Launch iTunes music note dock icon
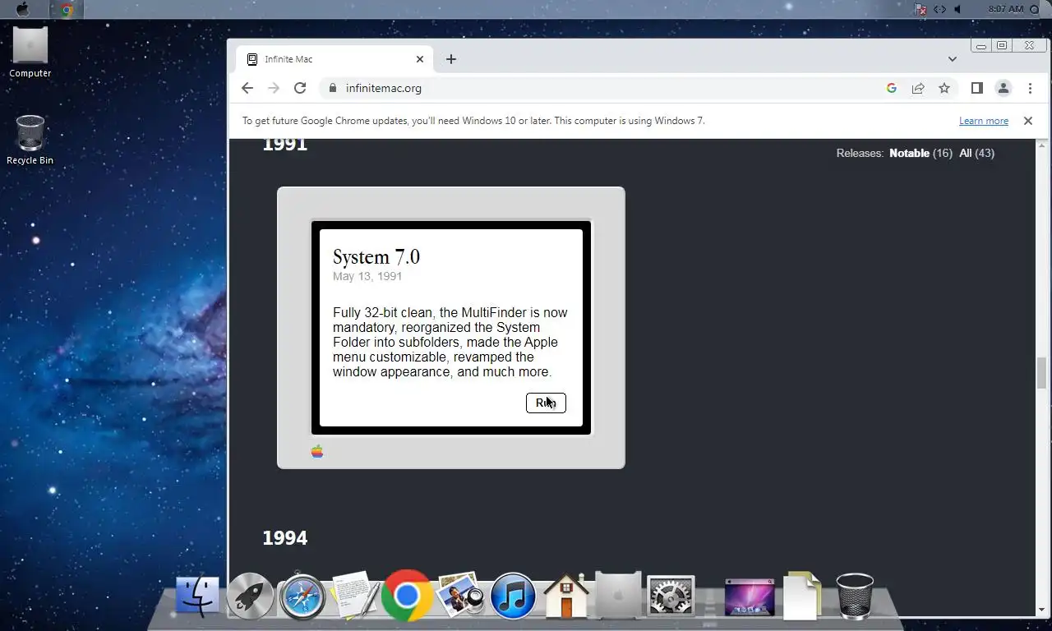 [x=513, y=596]
